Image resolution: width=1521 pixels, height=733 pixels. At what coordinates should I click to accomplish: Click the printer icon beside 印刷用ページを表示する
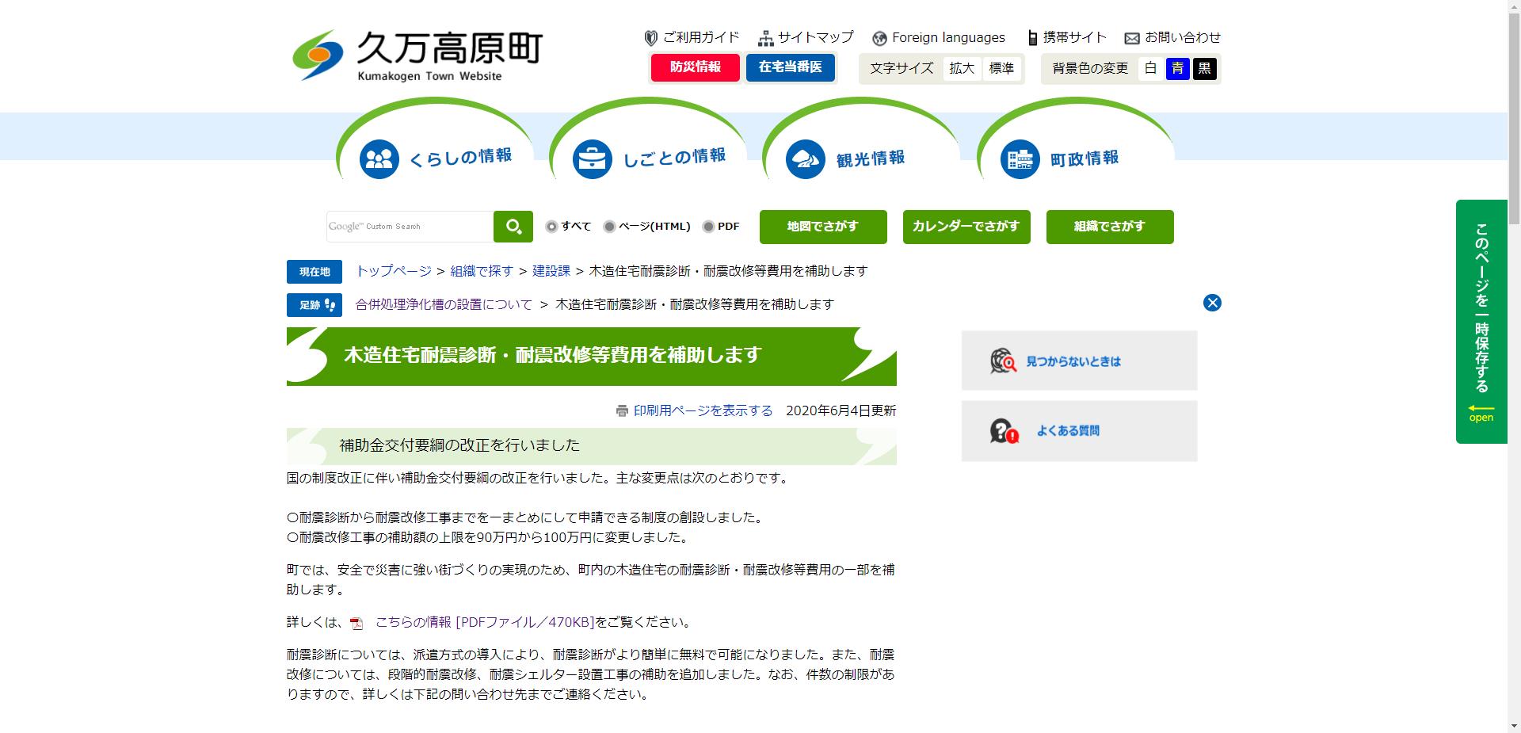[x=620, y=410]
